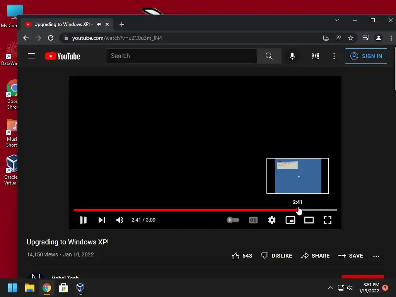Image resolution: width=396 pixels, height=297 pixels.
Task: Switch to theater mode
Action: pos(309,220)
